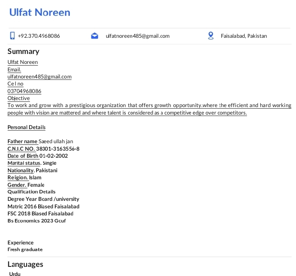Click the Father name label
Image resolution: width=296 pixels, height=276 pixels.
pyautogui.click(x=22, y=142)
